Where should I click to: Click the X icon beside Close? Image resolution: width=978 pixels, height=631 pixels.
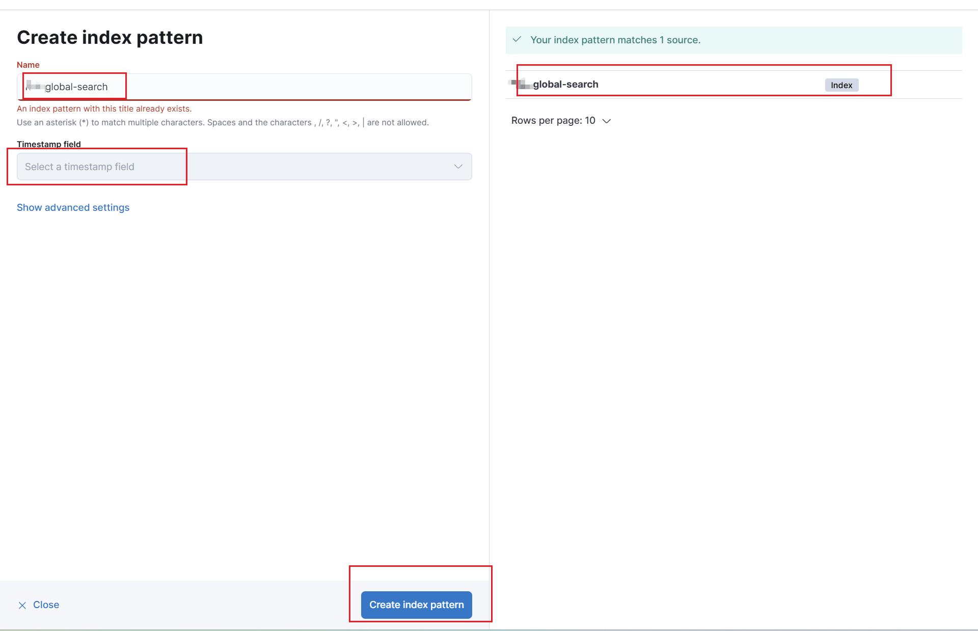point(22,605)
